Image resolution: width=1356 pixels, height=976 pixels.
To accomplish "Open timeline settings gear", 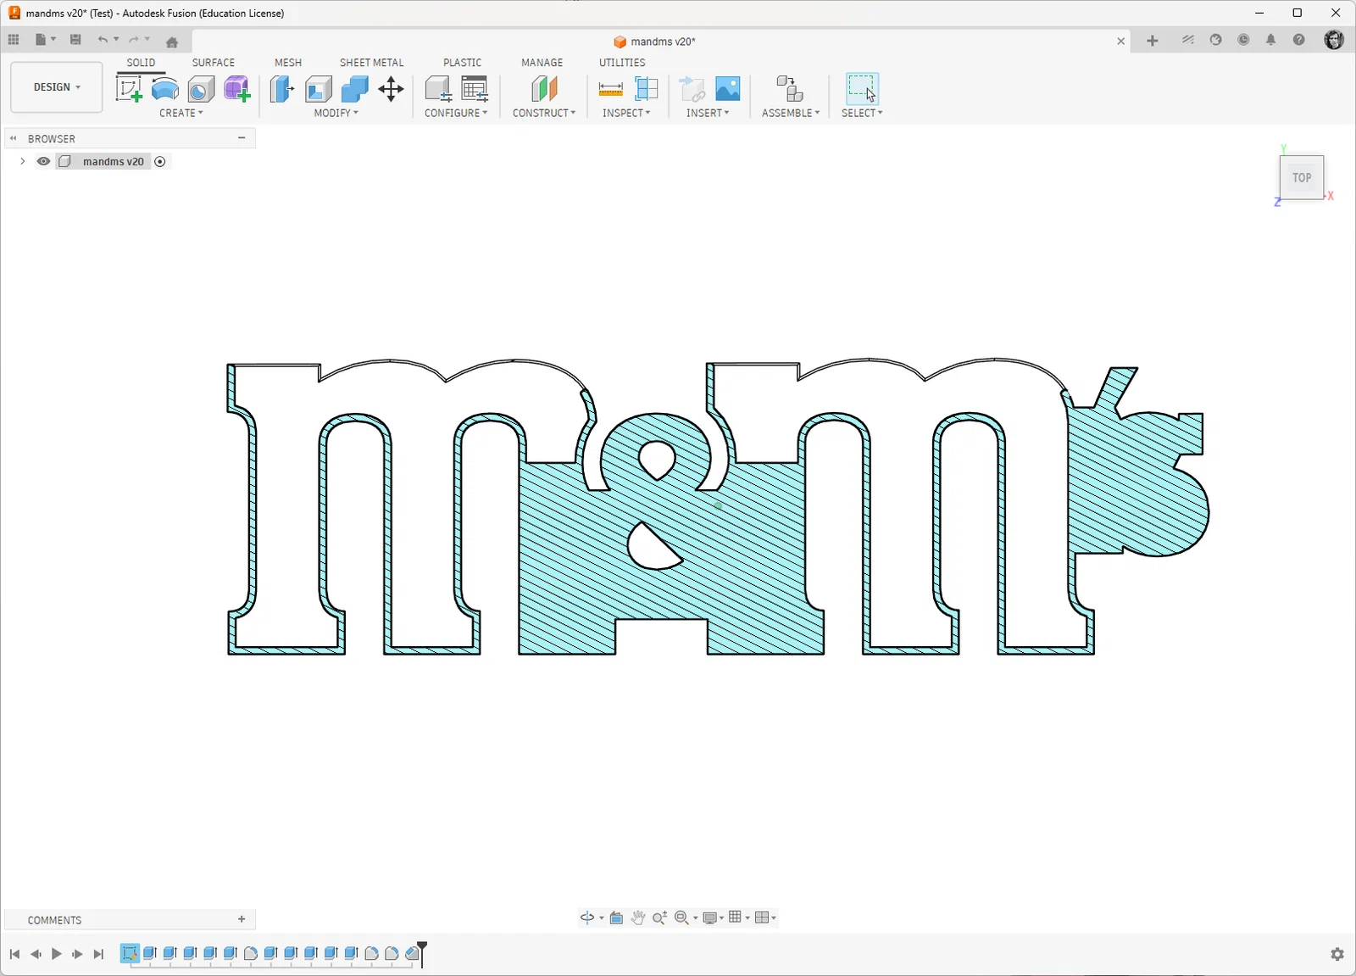I will [x=1337, y=954].
